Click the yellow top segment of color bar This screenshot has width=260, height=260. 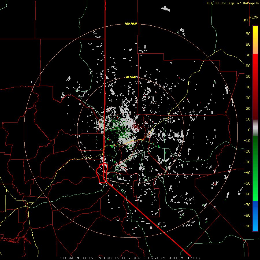255,40
